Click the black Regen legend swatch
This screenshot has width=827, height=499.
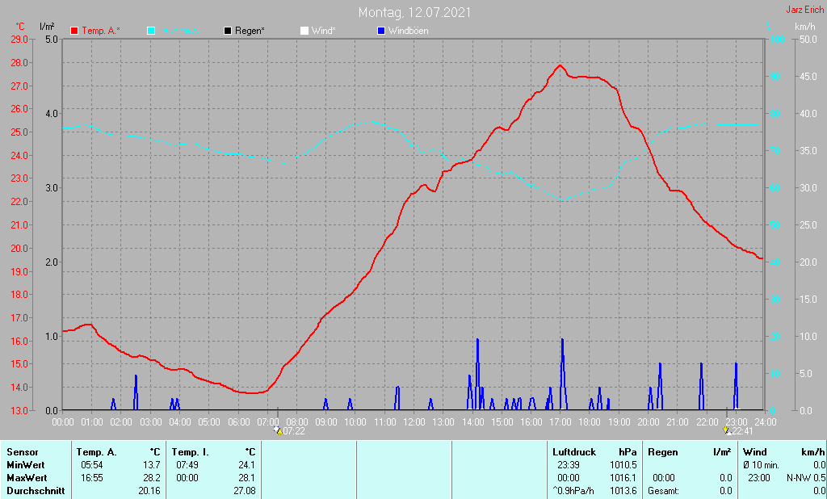(228, 31)
